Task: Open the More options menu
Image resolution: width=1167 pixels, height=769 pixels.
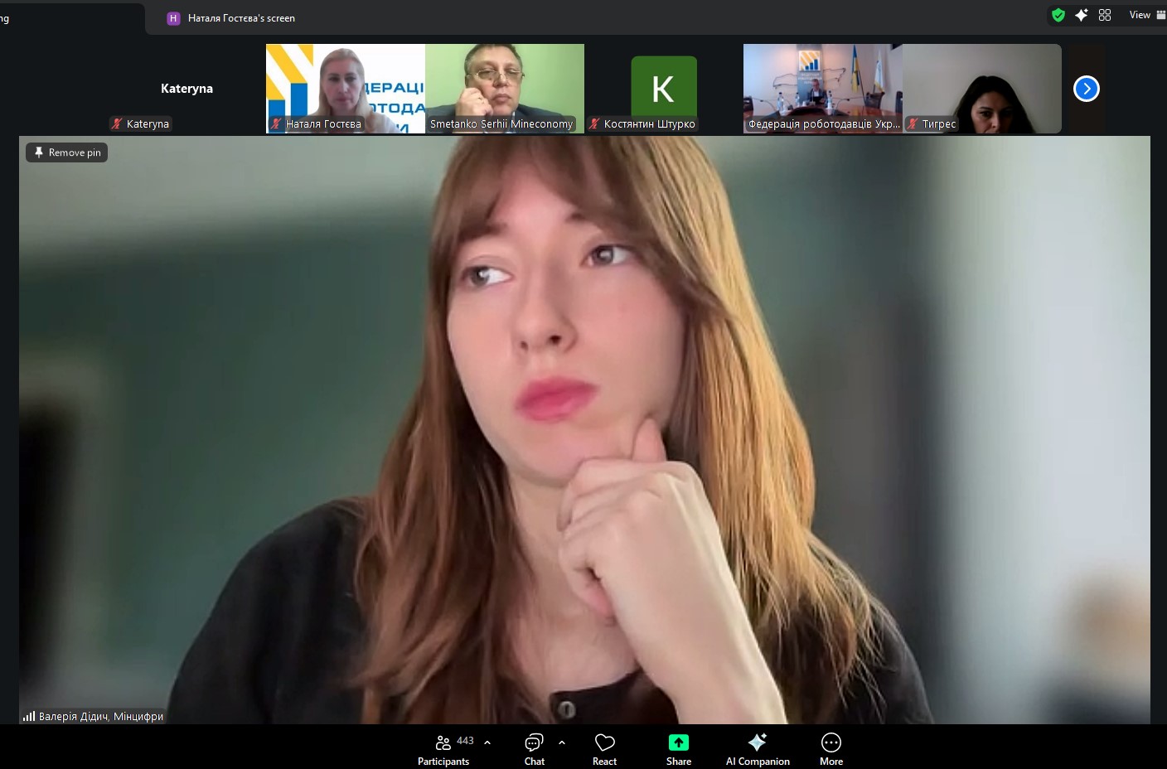Action: [x=831, y=749]
